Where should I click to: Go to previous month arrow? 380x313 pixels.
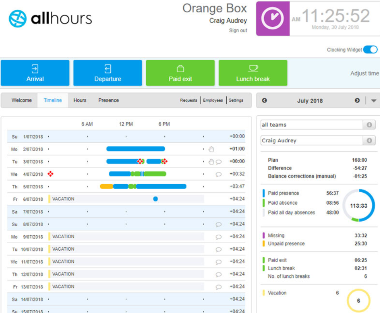[x=264, y=100]
